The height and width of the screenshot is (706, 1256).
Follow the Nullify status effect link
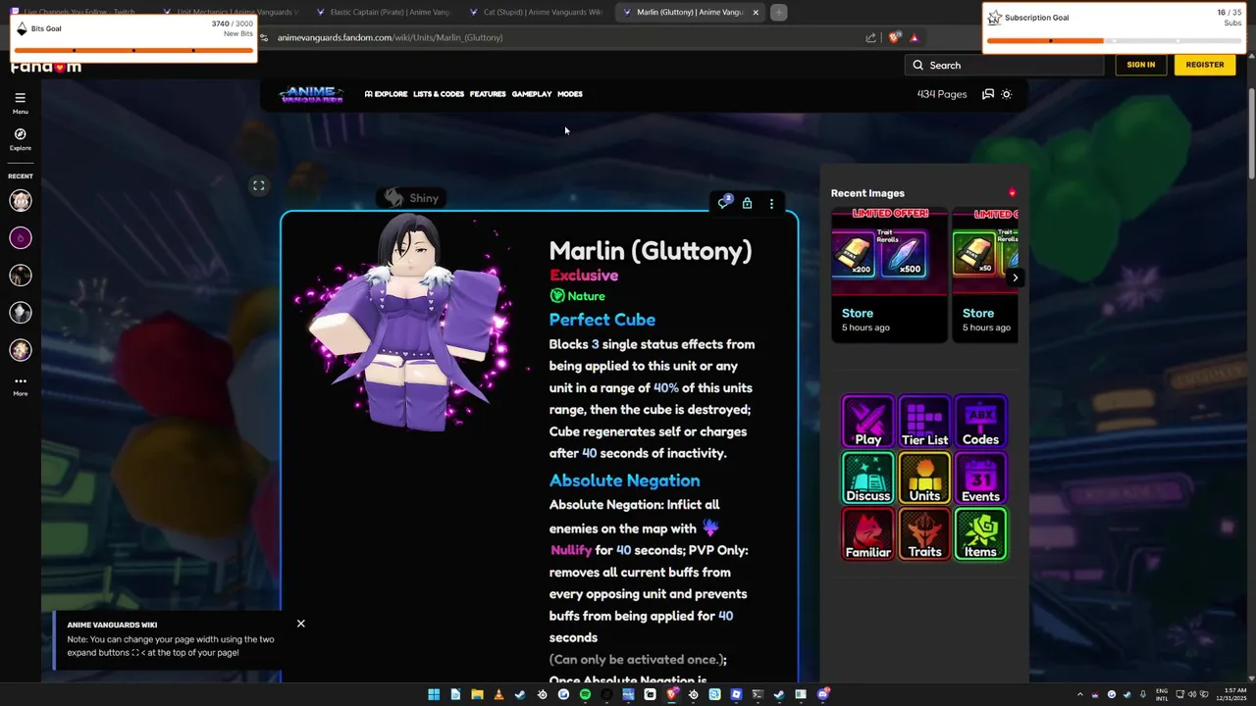[x=571, y=550]
